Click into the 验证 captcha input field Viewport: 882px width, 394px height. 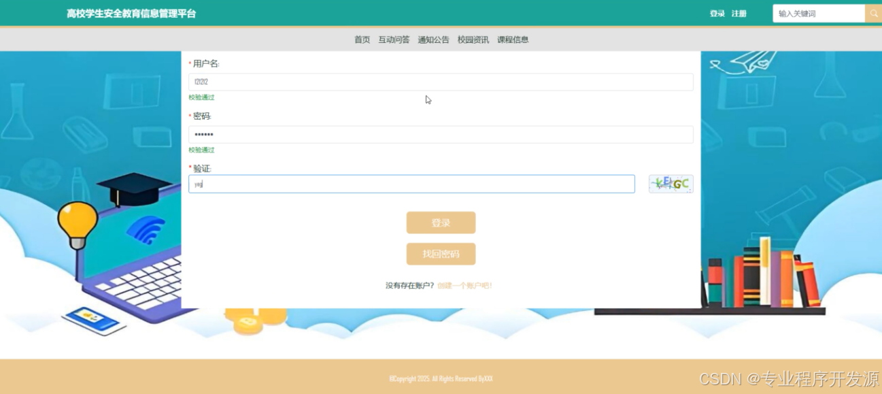pyautogui.click(x=411, y=184)
